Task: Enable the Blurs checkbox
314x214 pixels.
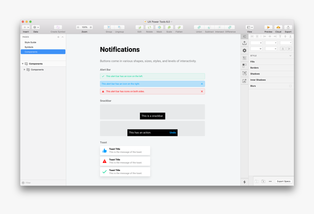Action: pos(290,86)
